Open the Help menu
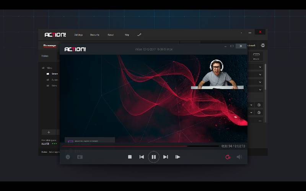The width and height of the screenshot is (306, 191). 127,35
